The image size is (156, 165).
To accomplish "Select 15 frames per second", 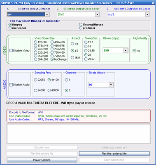I will [x=86, y=46].
